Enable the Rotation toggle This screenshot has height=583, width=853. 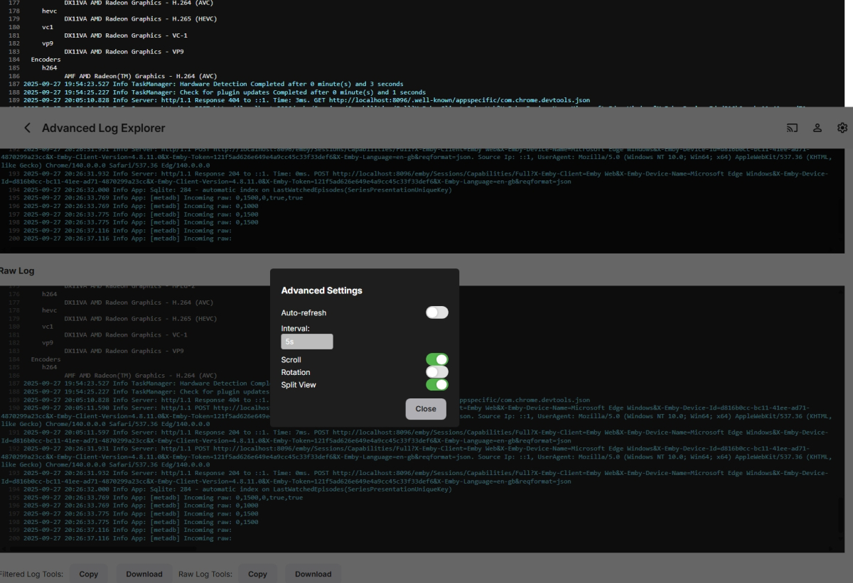436,371
